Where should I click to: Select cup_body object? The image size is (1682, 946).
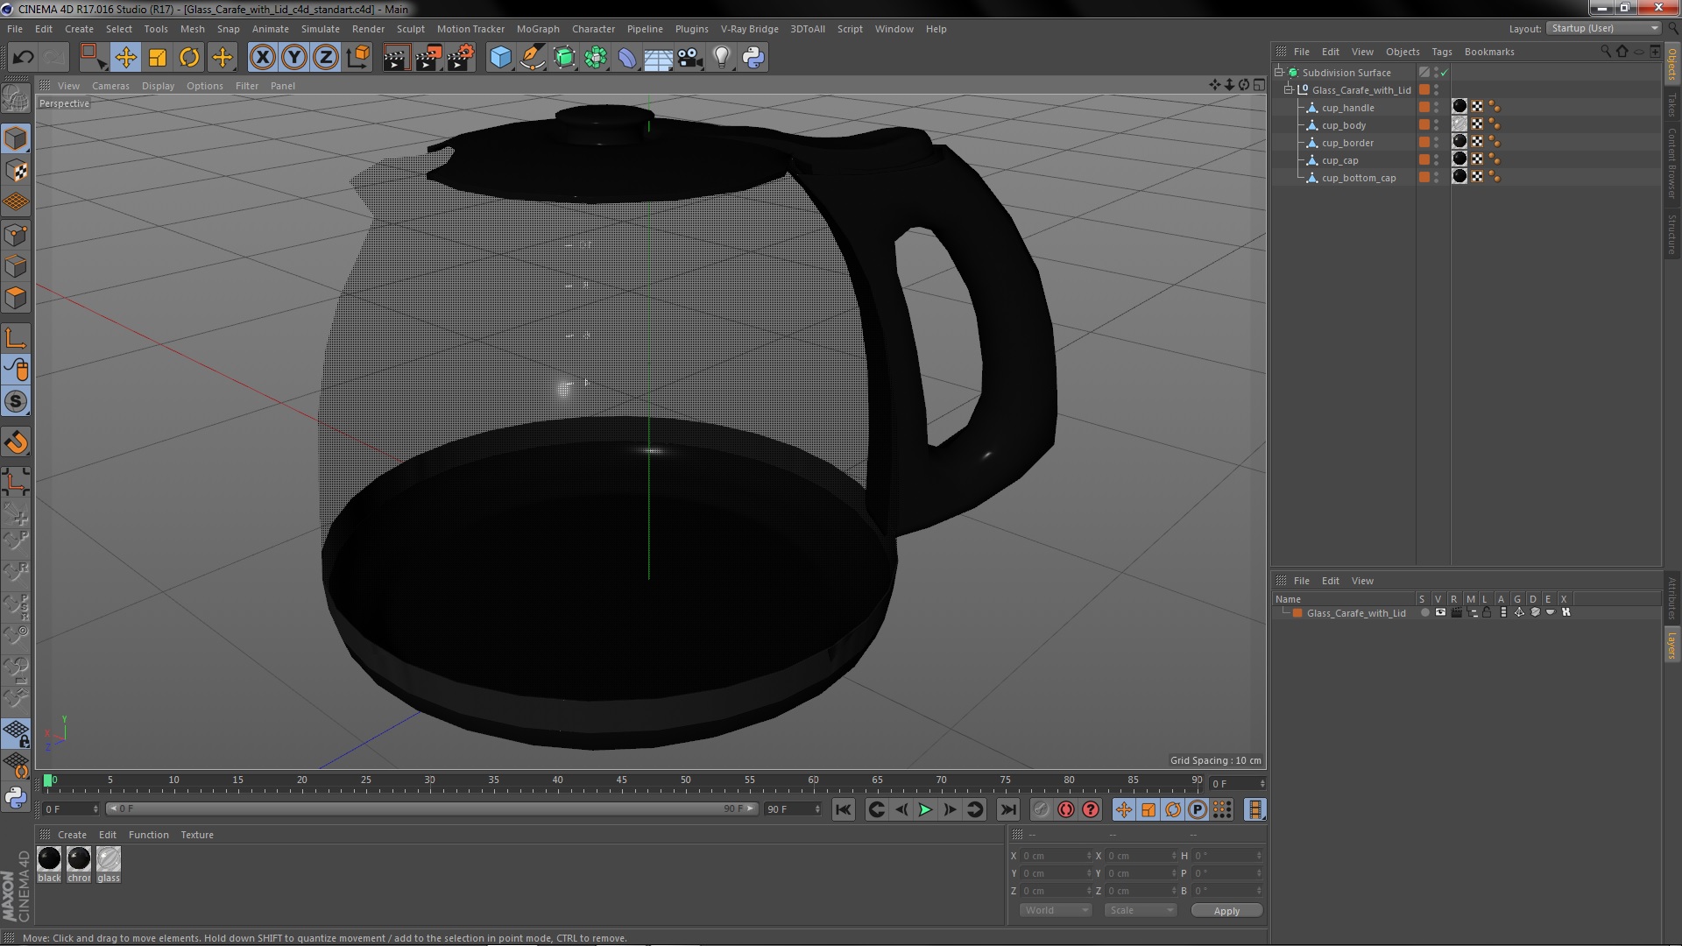(x=1344, y=125)
